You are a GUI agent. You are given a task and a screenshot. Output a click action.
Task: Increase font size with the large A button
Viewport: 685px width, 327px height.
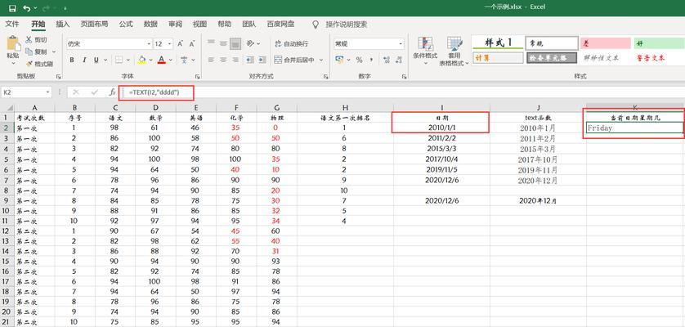pyautogui.click(x=181, y=43)
